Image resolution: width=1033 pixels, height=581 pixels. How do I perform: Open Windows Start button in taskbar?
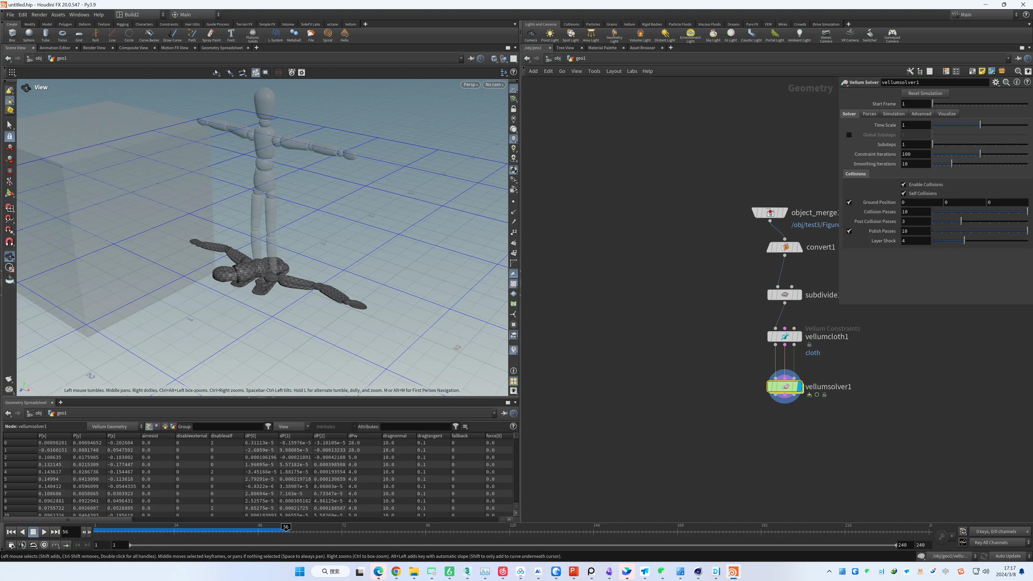point(300,571)
